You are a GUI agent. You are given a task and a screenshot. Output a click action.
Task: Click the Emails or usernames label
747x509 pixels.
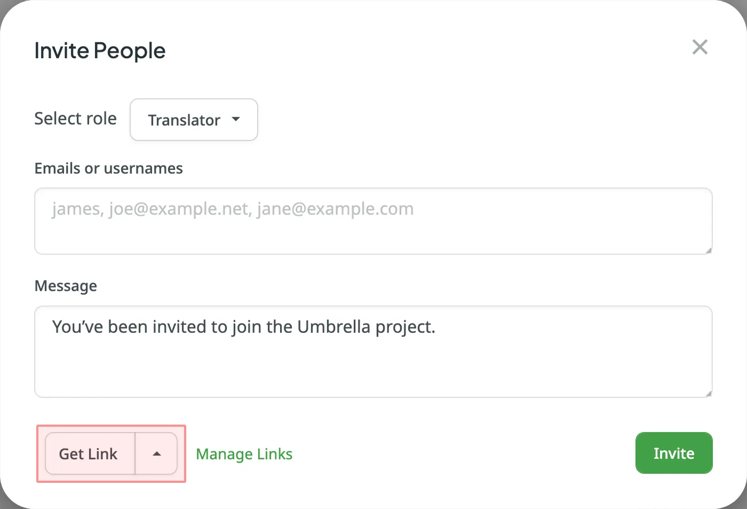108,168
